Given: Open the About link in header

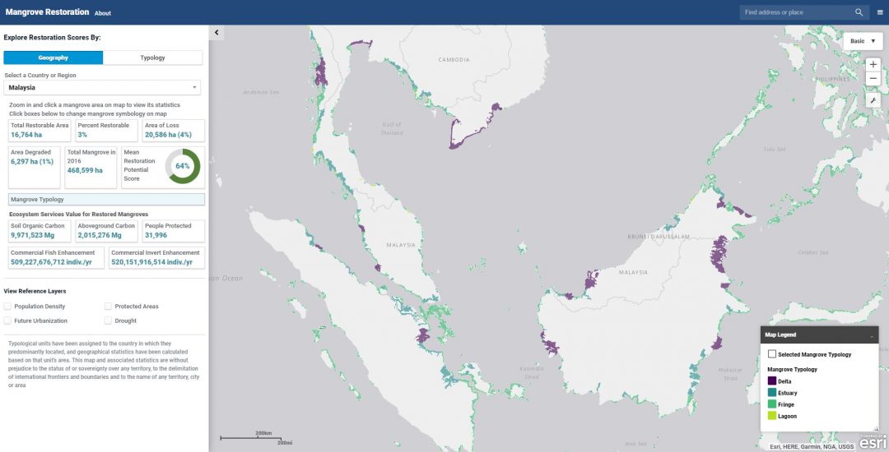Looking at the screenshot, I should coord(103,13).
